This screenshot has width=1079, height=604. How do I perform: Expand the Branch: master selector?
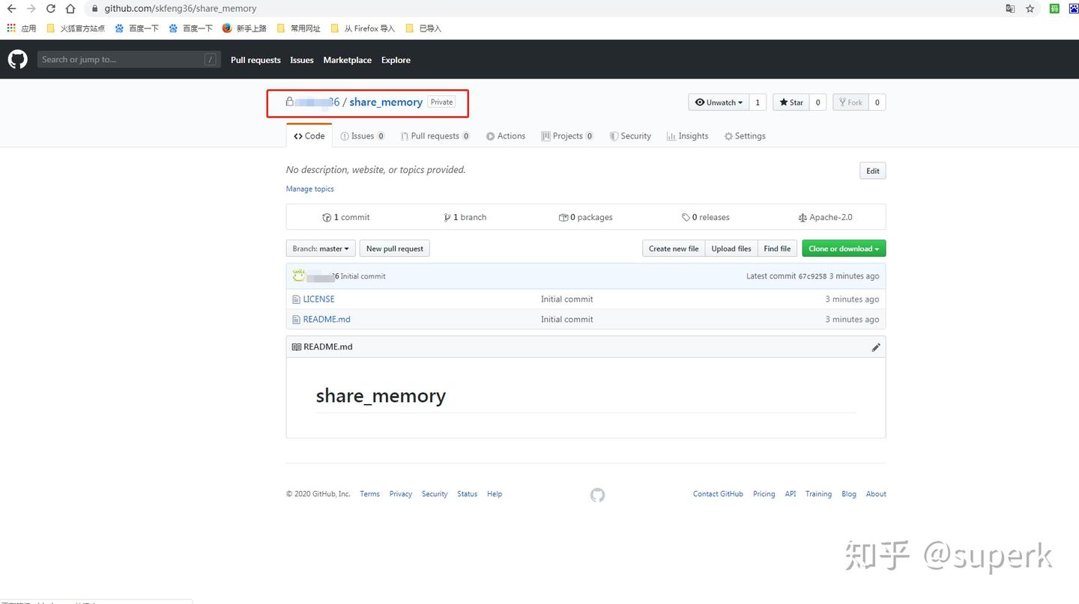tap(321, 248)
